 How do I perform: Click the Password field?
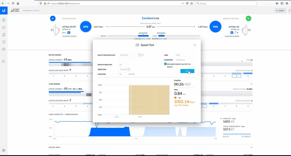(185, 60)
